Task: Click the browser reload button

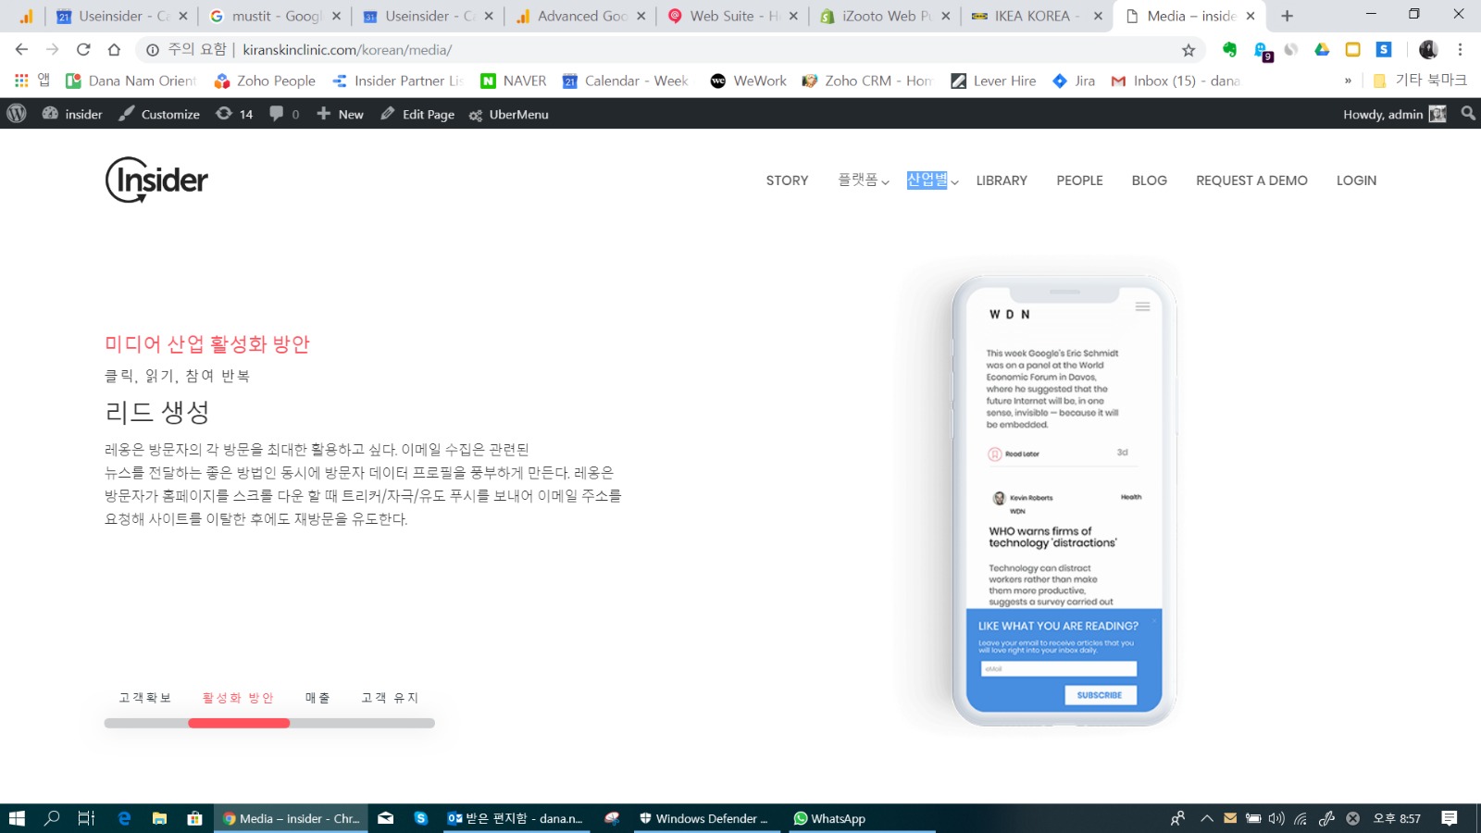Action: (83, 50)
